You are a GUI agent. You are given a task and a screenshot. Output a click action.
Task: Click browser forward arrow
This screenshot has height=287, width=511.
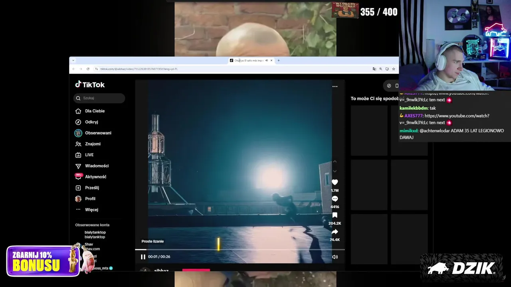[x=81, y=69]
